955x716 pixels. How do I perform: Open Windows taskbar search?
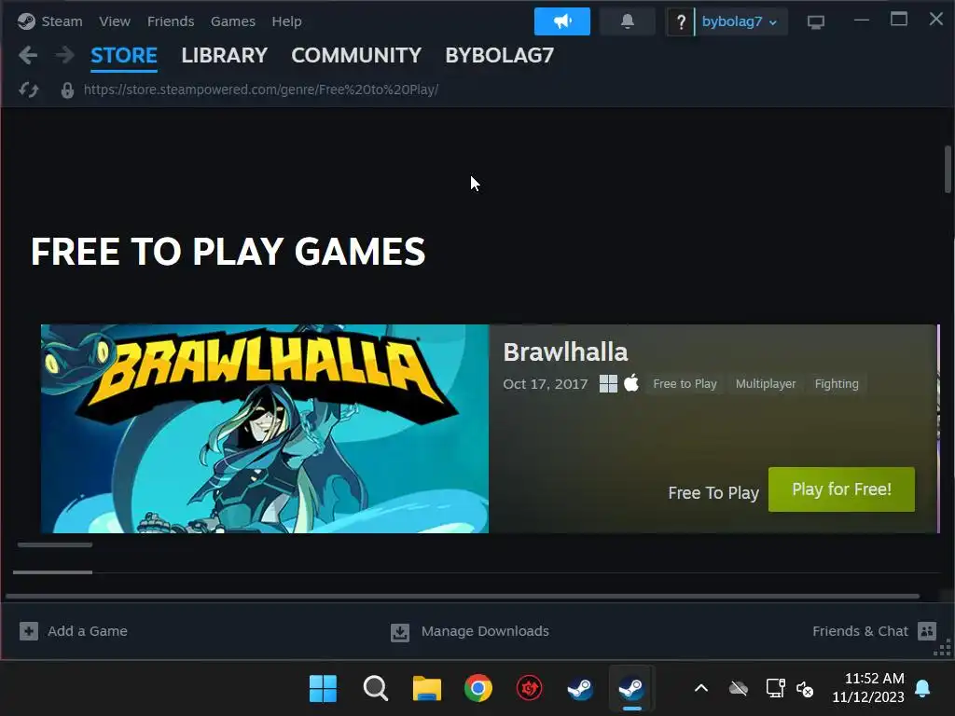pyautogui.click(x=375, y=689)
